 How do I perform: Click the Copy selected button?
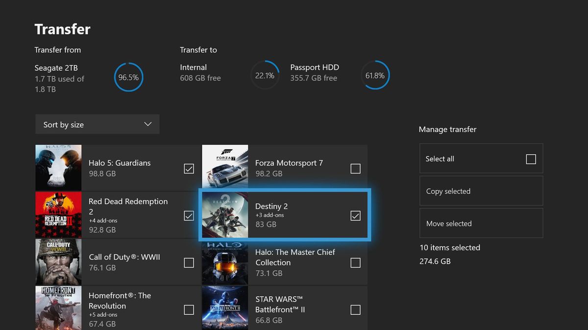(481, 191)
